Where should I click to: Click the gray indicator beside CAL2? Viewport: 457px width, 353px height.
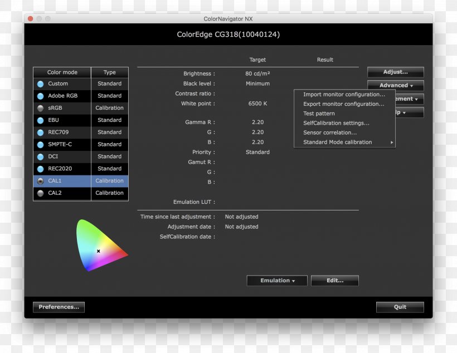pos(41,193)
